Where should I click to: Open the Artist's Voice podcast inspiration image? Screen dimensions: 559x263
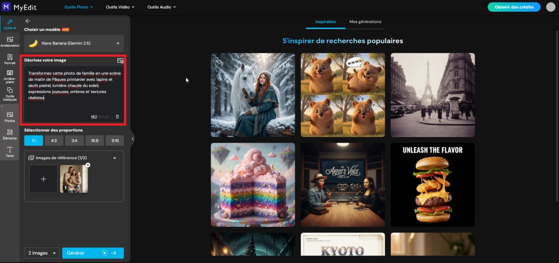click(343, 185)
